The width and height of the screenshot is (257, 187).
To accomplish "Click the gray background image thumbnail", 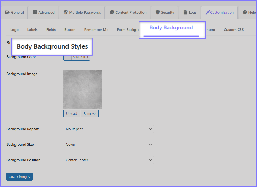I will coord(83,89).
